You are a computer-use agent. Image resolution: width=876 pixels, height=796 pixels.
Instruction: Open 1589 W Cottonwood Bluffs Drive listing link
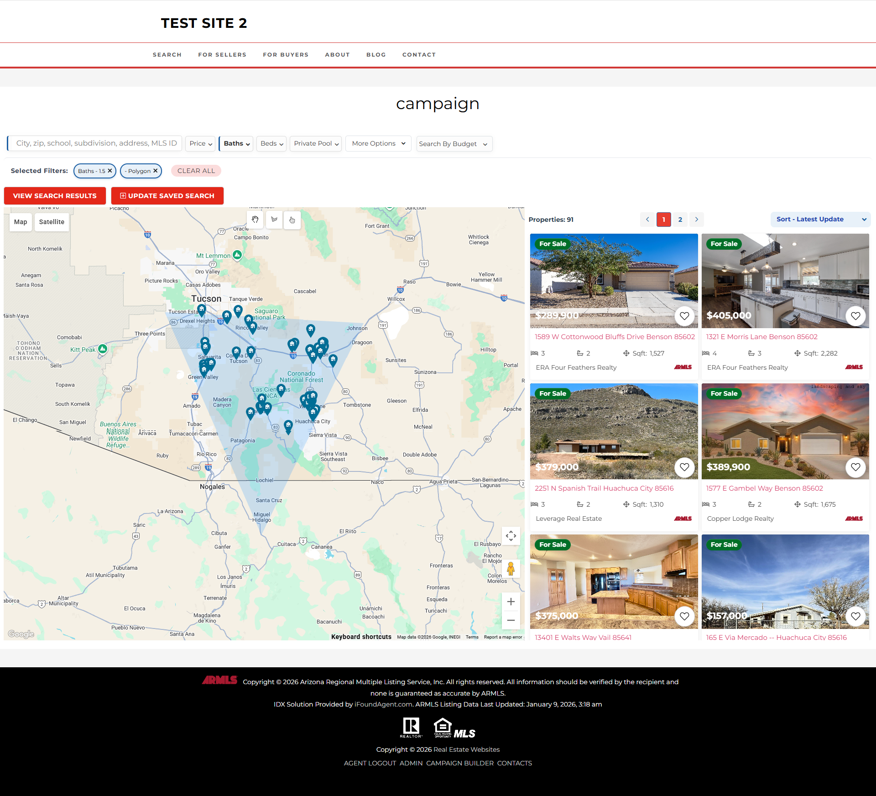click(615, 337)
